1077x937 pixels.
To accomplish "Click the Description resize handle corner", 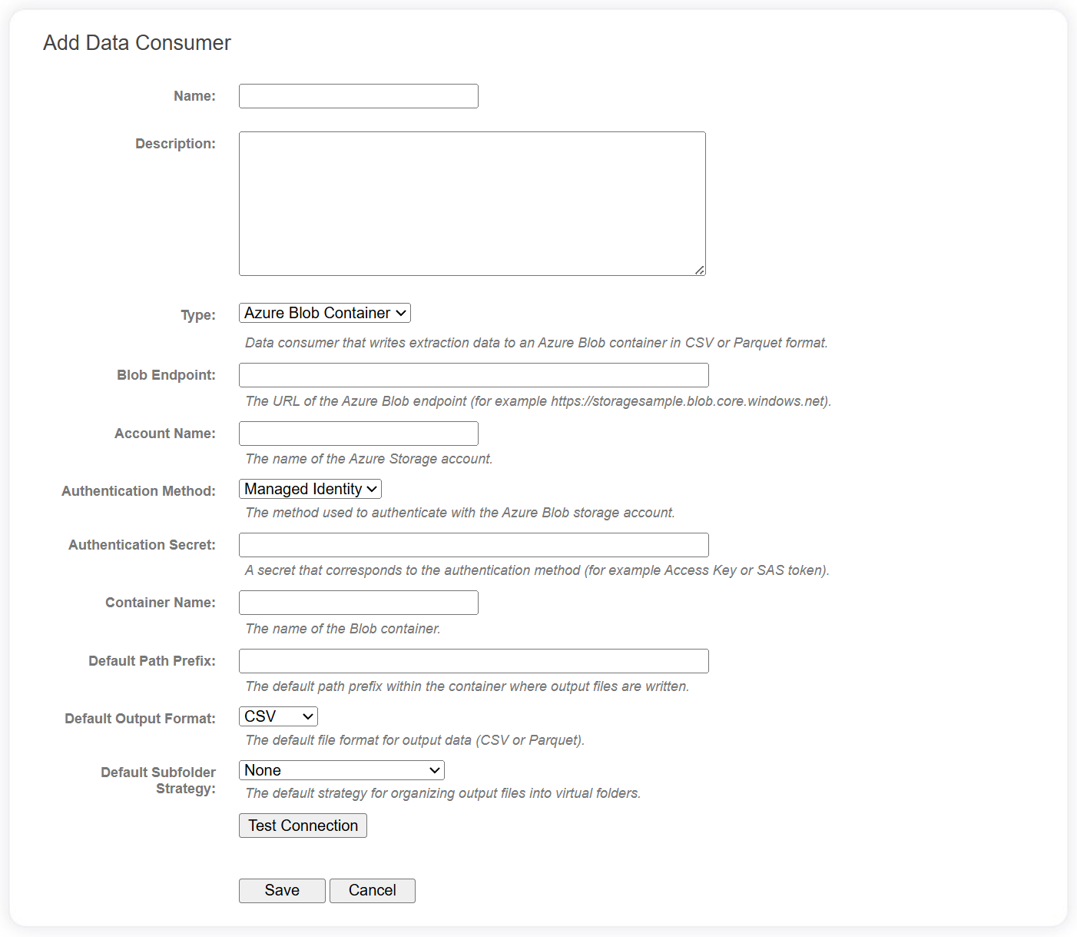I will coord(700,270).
